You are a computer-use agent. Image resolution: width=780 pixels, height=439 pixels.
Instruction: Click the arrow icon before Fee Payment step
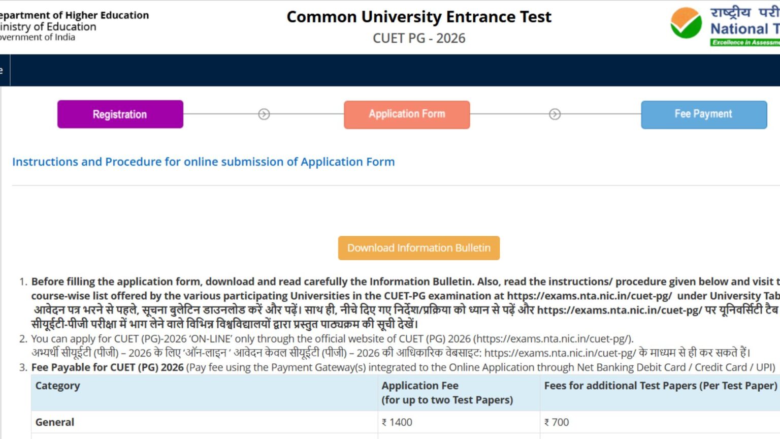click(556, 114)
